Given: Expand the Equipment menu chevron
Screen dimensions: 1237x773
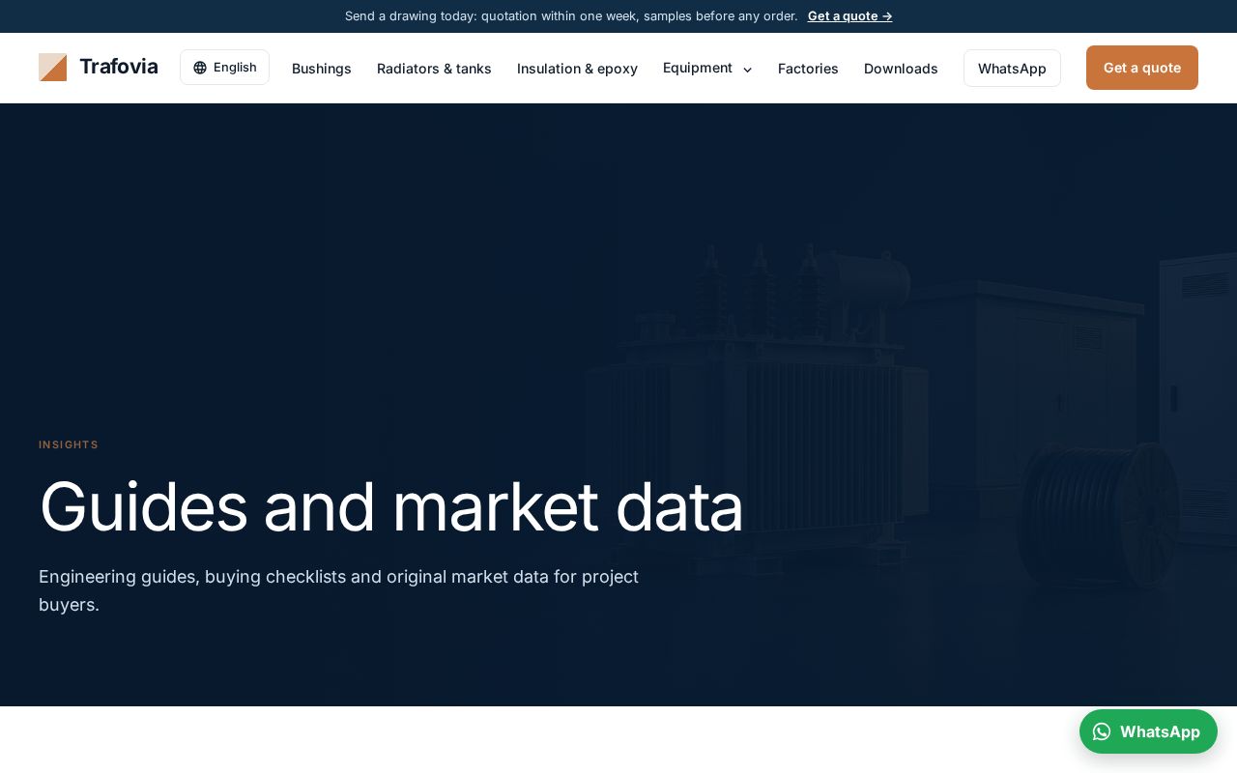Looking at the screenshot, I should [x=747, y=70].
